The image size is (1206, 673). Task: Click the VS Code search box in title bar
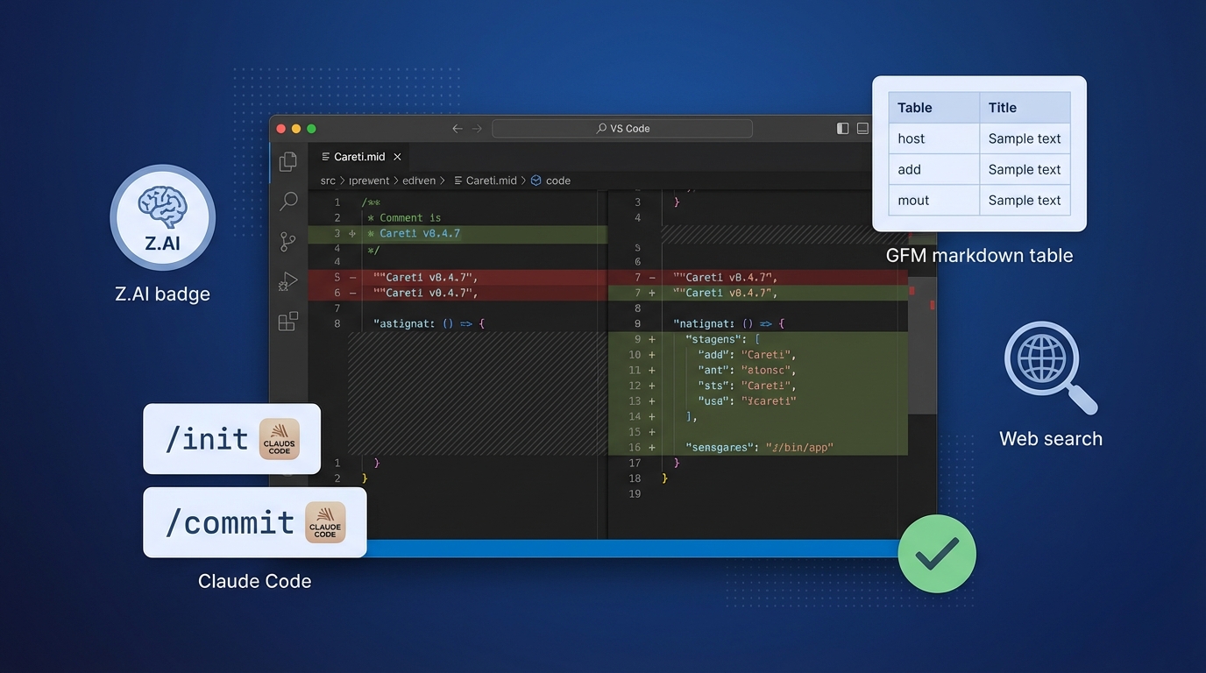click(x=622, y=129)
